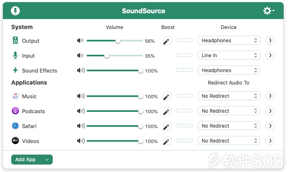Mute the Output volume
This screenshot has height=172, width=288.
coord(80,41)
